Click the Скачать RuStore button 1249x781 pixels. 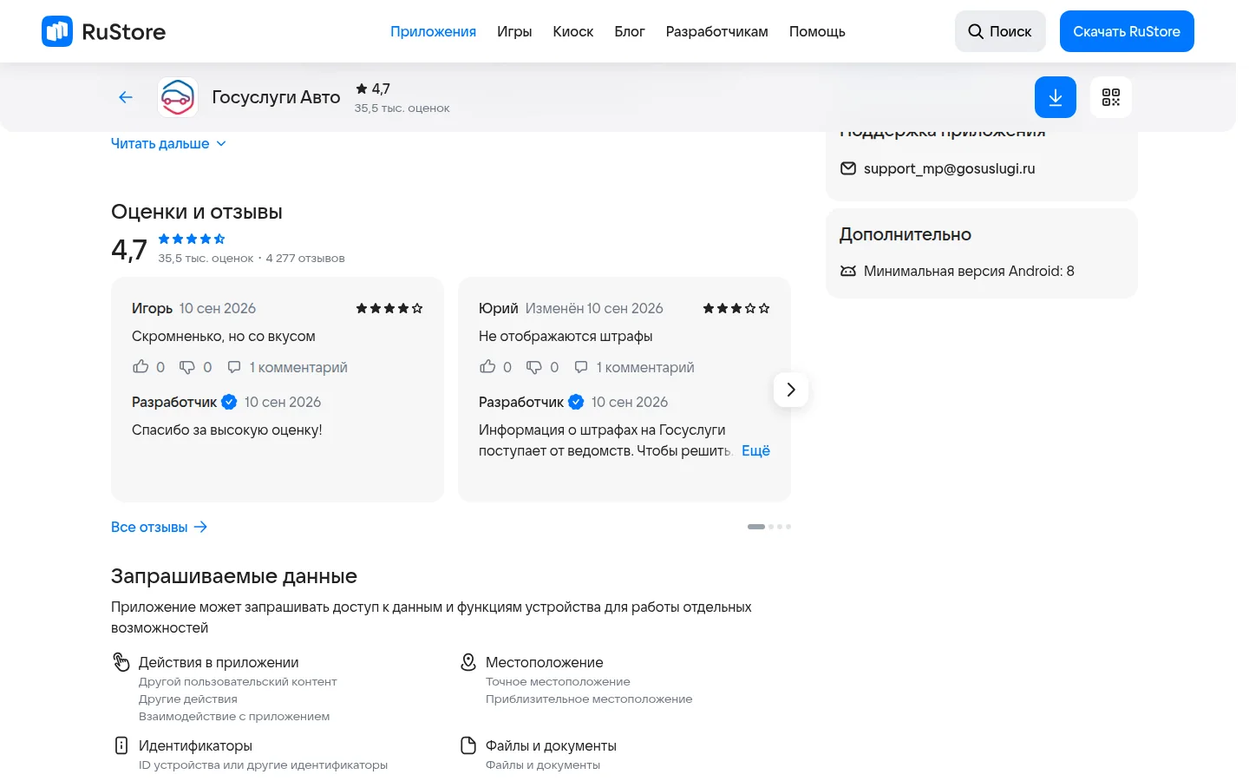pos(1127,31)
